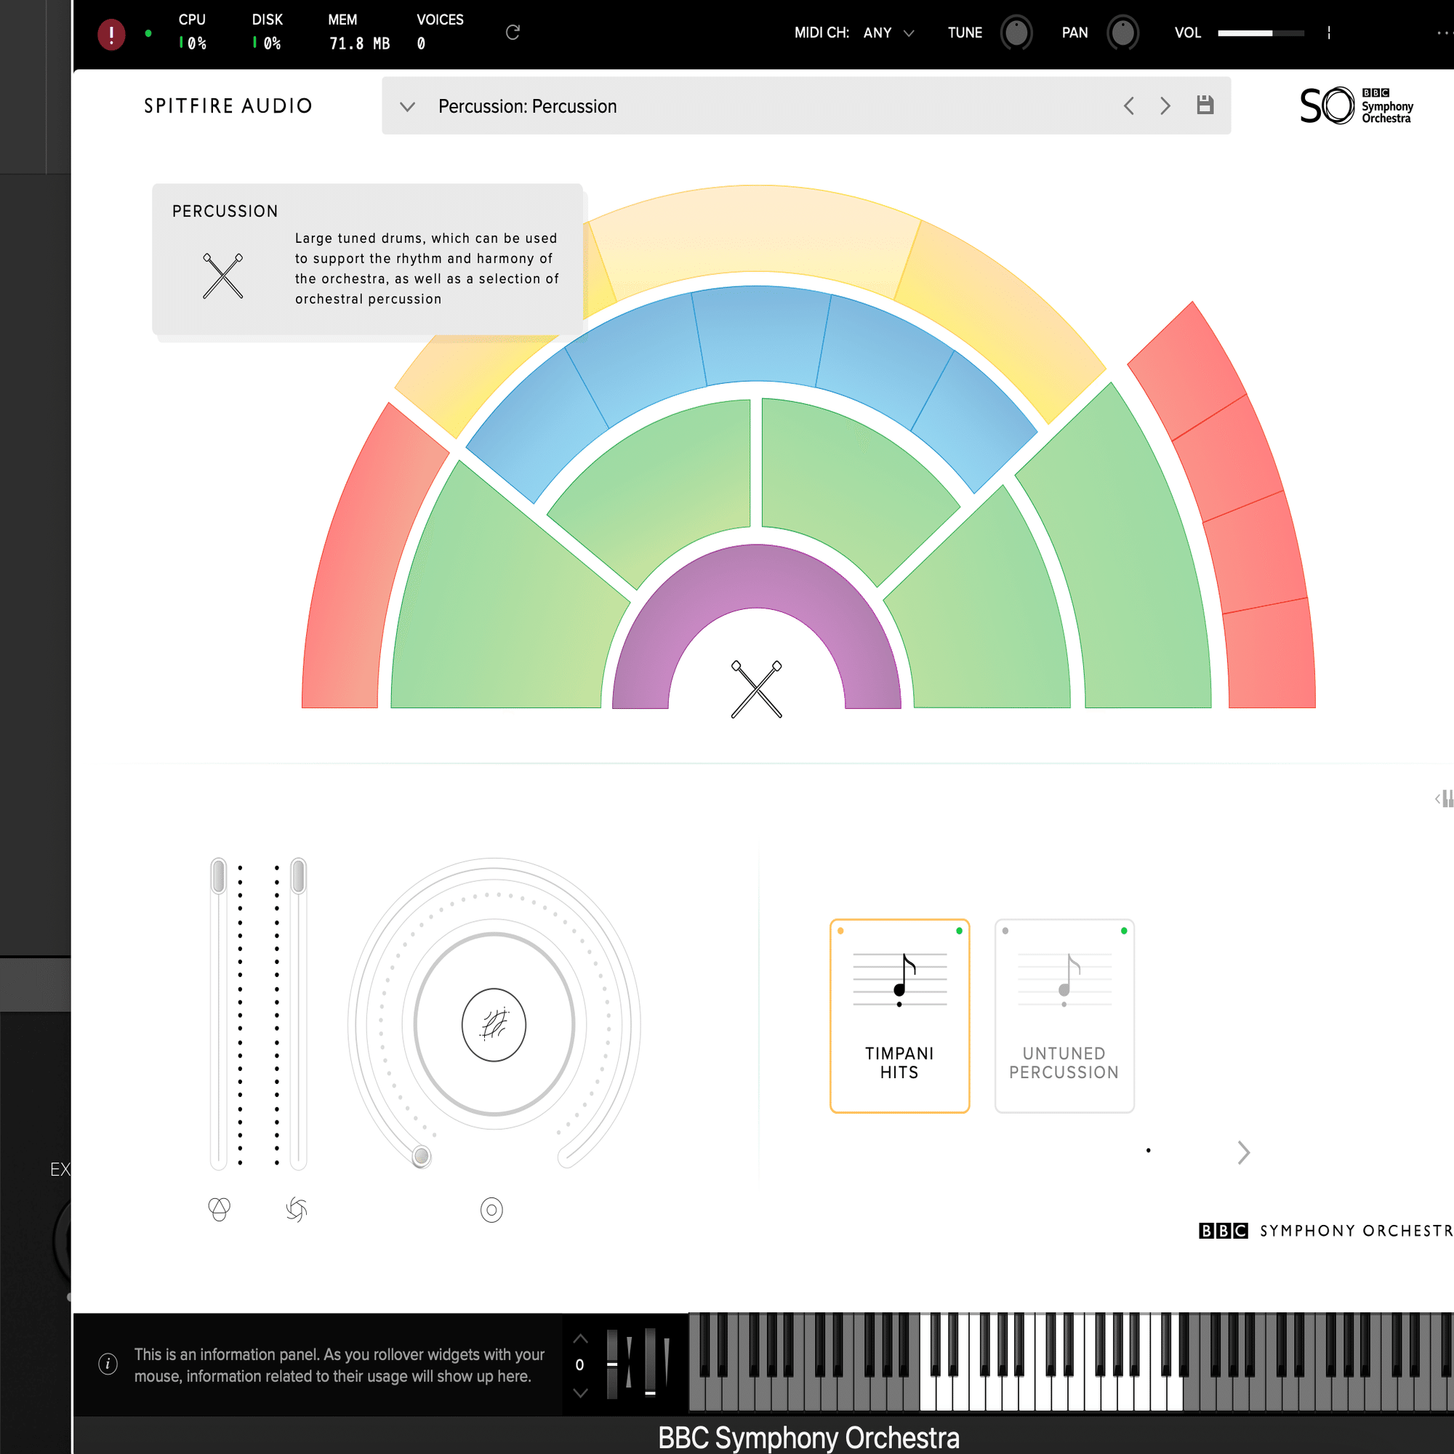Click the BBC logo at bottom right
Screen dimensions: 1454x1454
click(x=1223, y=1231)
